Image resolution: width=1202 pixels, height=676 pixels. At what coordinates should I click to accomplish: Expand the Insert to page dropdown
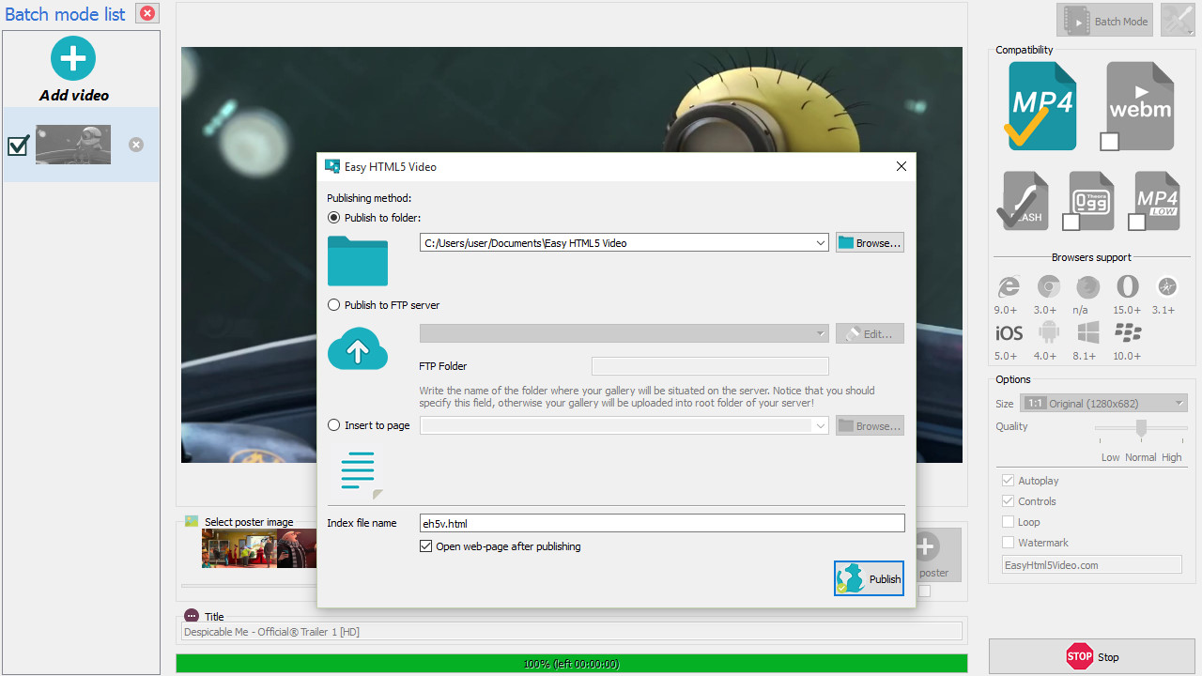821,426
